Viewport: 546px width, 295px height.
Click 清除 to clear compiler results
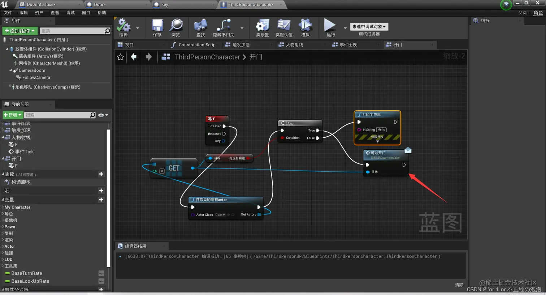[x=459, y=285]
